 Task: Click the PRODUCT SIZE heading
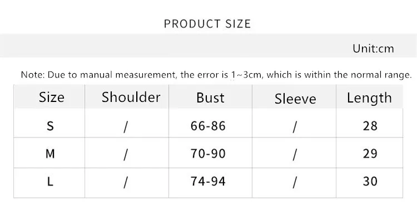[207, 24]
